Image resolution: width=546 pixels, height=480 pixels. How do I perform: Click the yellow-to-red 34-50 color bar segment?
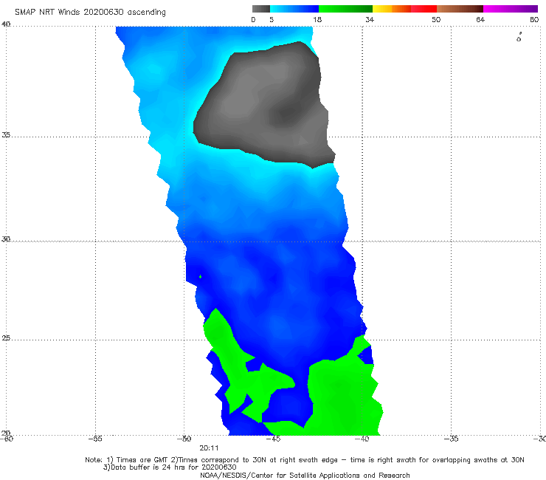click(404, 9)
